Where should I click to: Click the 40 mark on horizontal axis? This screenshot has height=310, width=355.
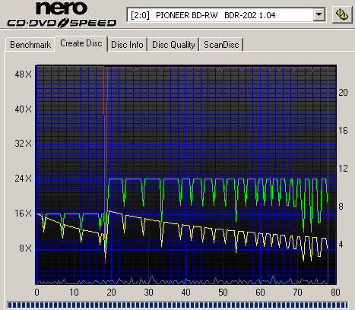[x=185, y=293]
